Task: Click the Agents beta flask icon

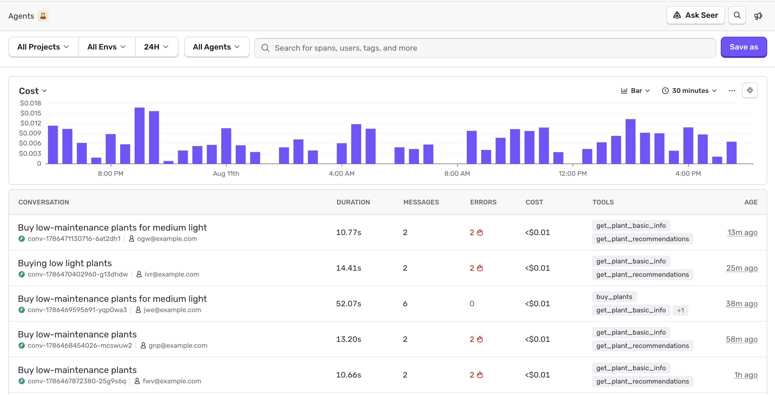Action: click(43, 16)
